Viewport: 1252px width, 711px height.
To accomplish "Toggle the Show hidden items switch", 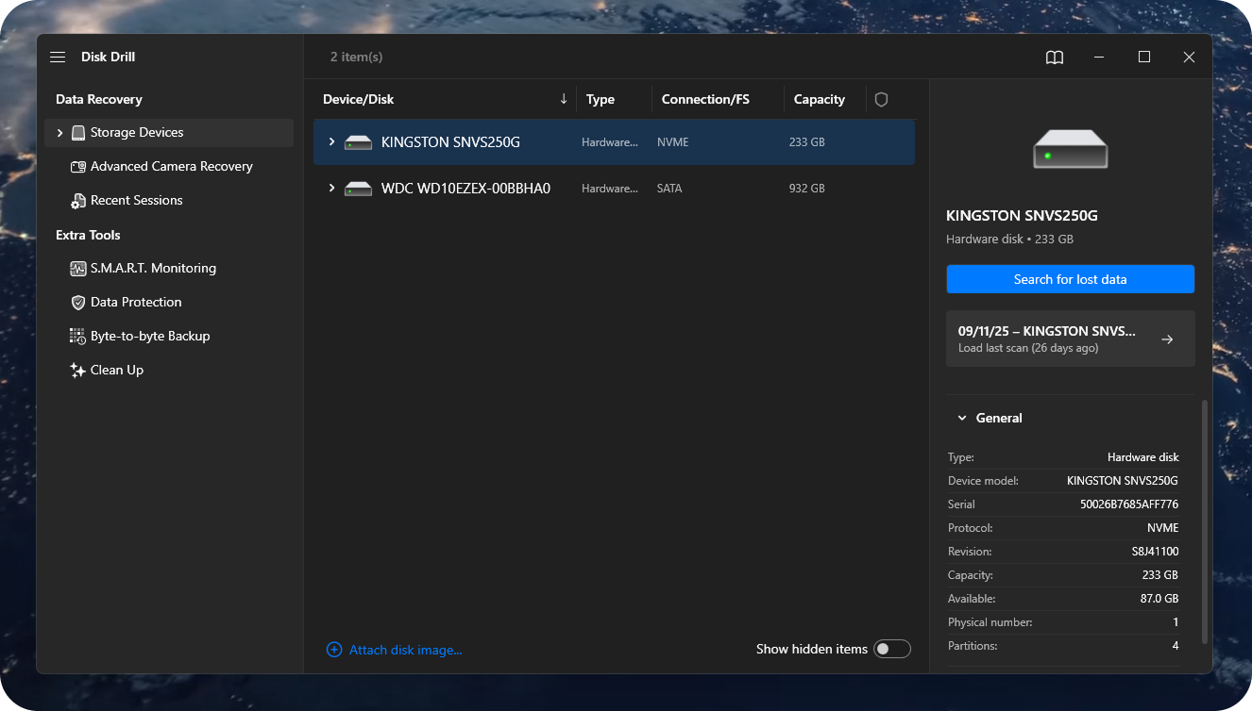I will click(x=891, y=649).
